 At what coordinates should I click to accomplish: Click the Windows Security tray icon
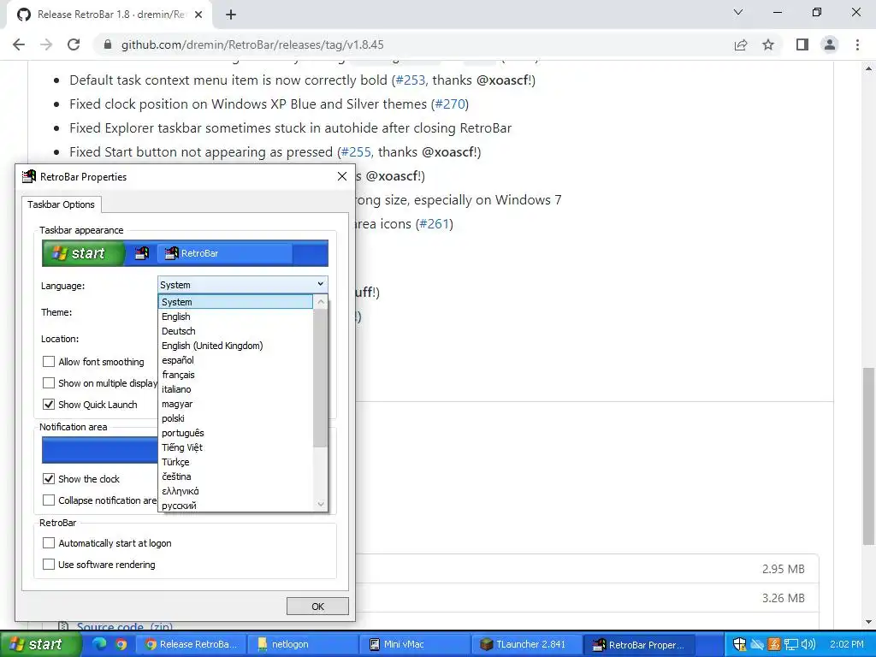739,644
